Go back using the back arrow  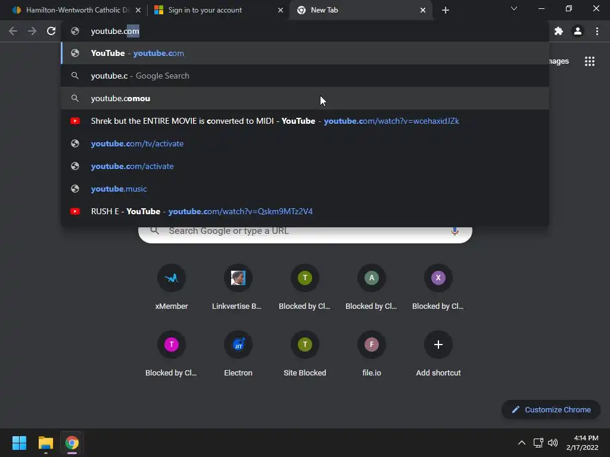13,31
